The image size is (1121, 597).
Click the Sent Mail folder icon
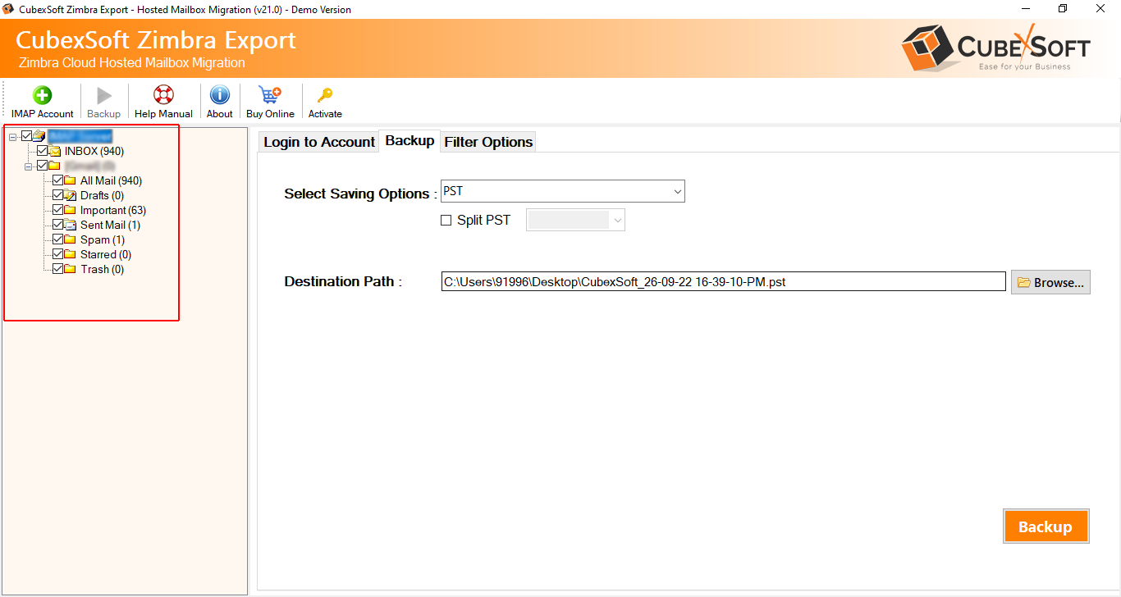coord(71,225)
